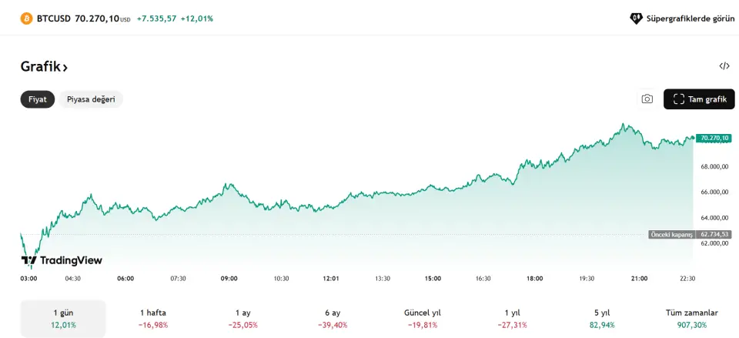Select the 1 yıl range

512,319
